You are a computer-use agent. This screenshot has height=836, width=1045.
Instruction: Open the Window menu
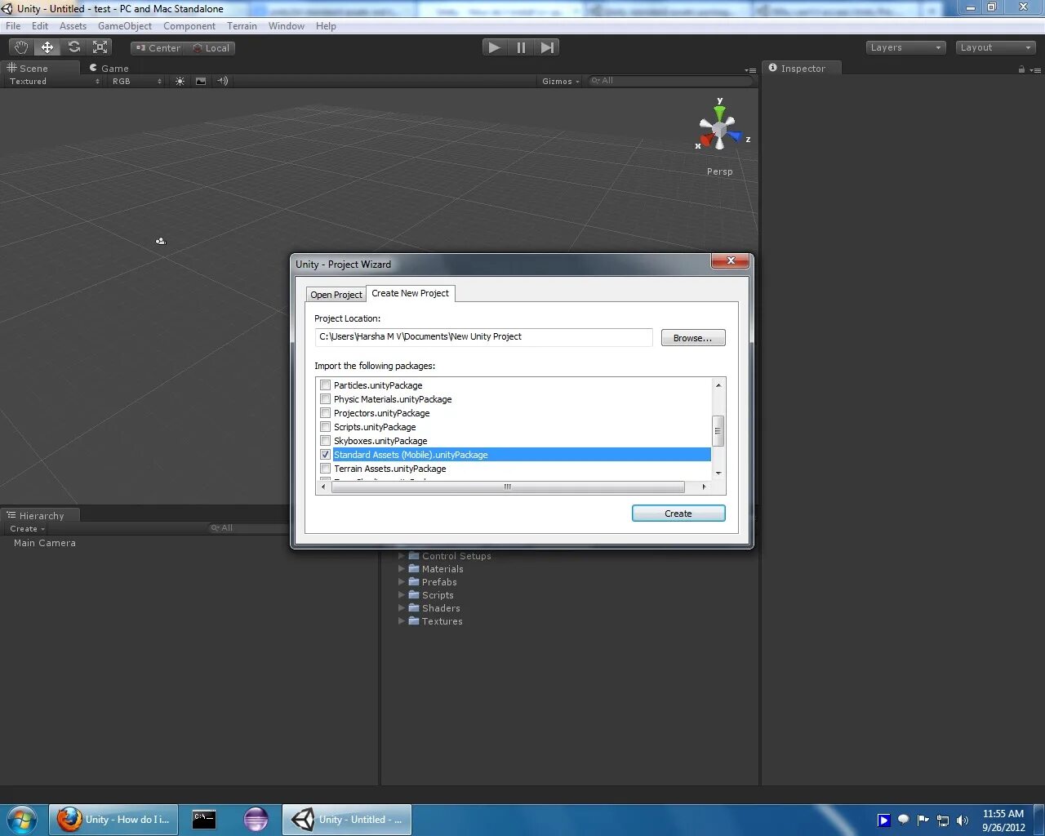pyautogui.click(x=287, y=26)
